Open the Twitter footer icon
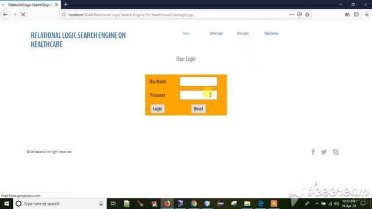 point(324,152)
